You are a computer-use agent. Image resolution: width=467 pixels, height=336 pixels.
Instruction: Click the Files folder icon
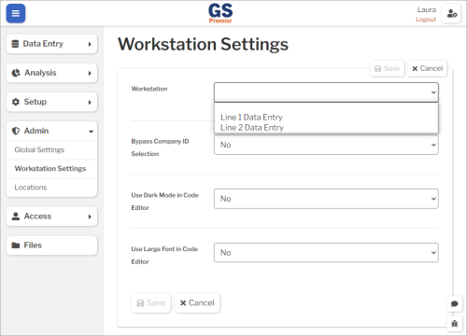(x=16, y=245)
